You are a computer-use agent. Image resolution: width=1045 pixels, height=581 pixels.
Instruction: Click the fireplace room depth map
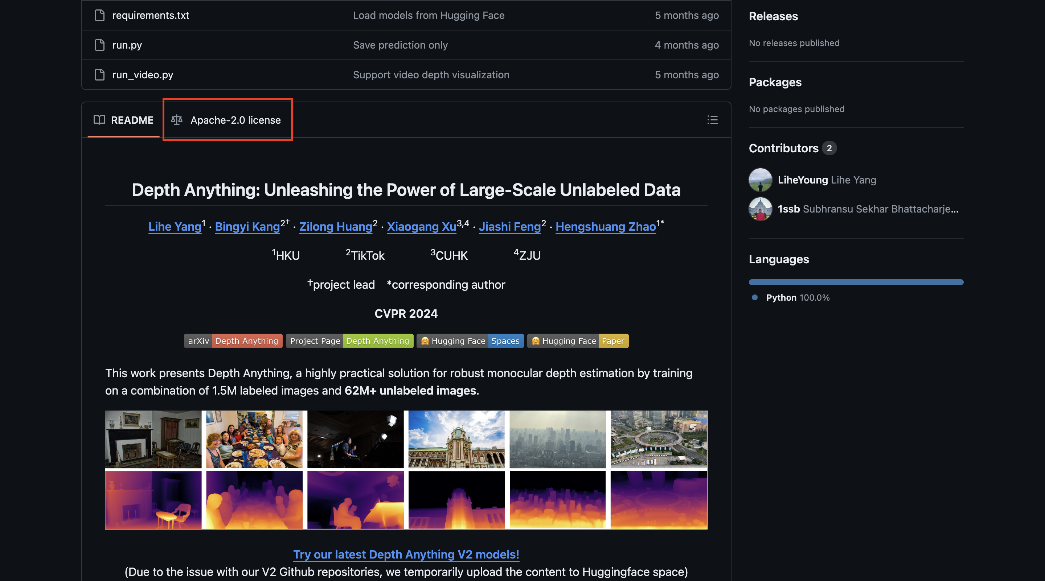(153, 499)
